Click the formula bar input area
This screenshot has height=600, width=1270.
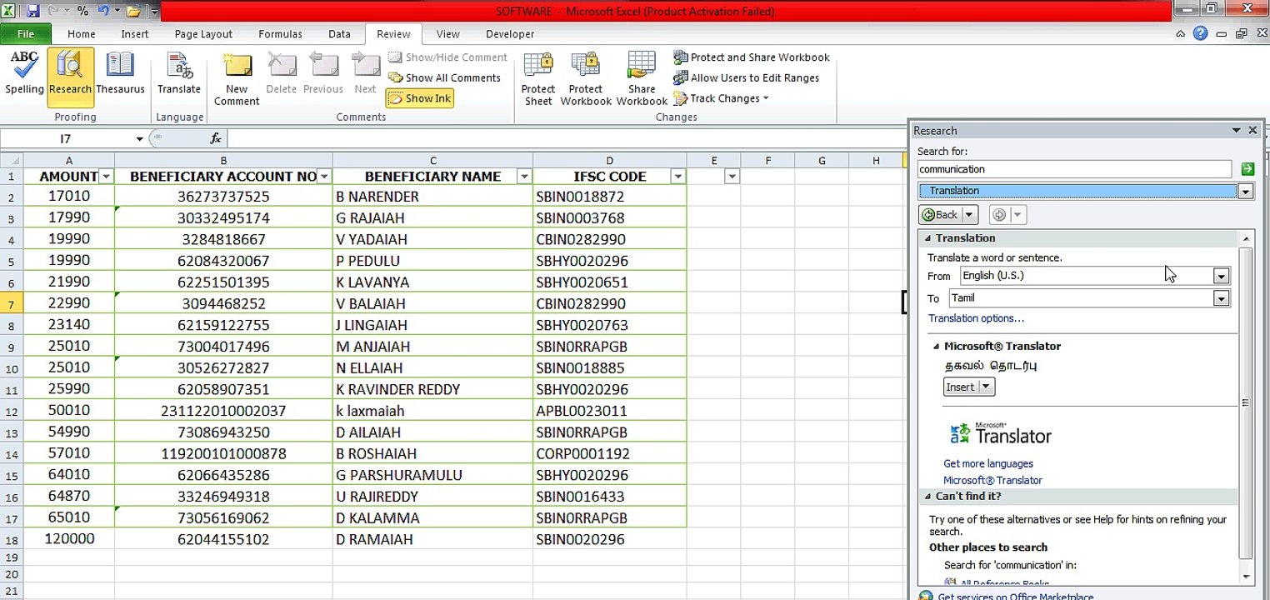(x=567, y=138)
